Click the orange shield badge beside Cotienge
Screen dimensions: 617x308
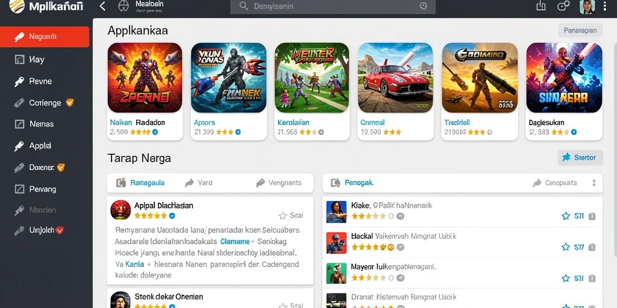(x=70, y=102)
